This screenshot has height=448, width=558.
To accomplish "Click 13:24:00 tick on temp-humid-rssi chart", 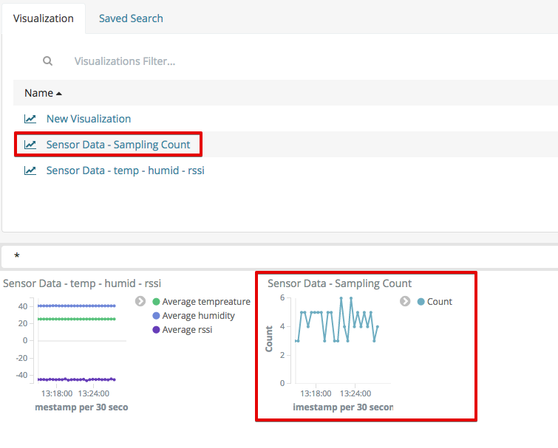I will pos(94,393).
